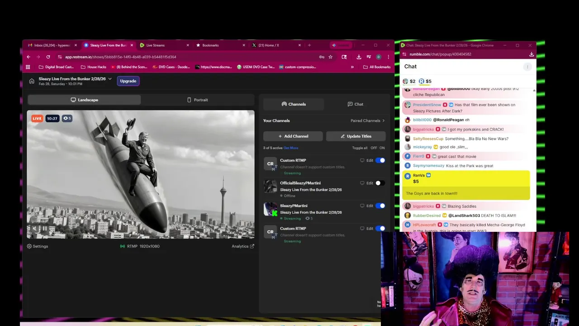Open Chrome downloads in Restream window
Image resolution: width=579 pixels, height=326 pixels.
click(359, 57)
